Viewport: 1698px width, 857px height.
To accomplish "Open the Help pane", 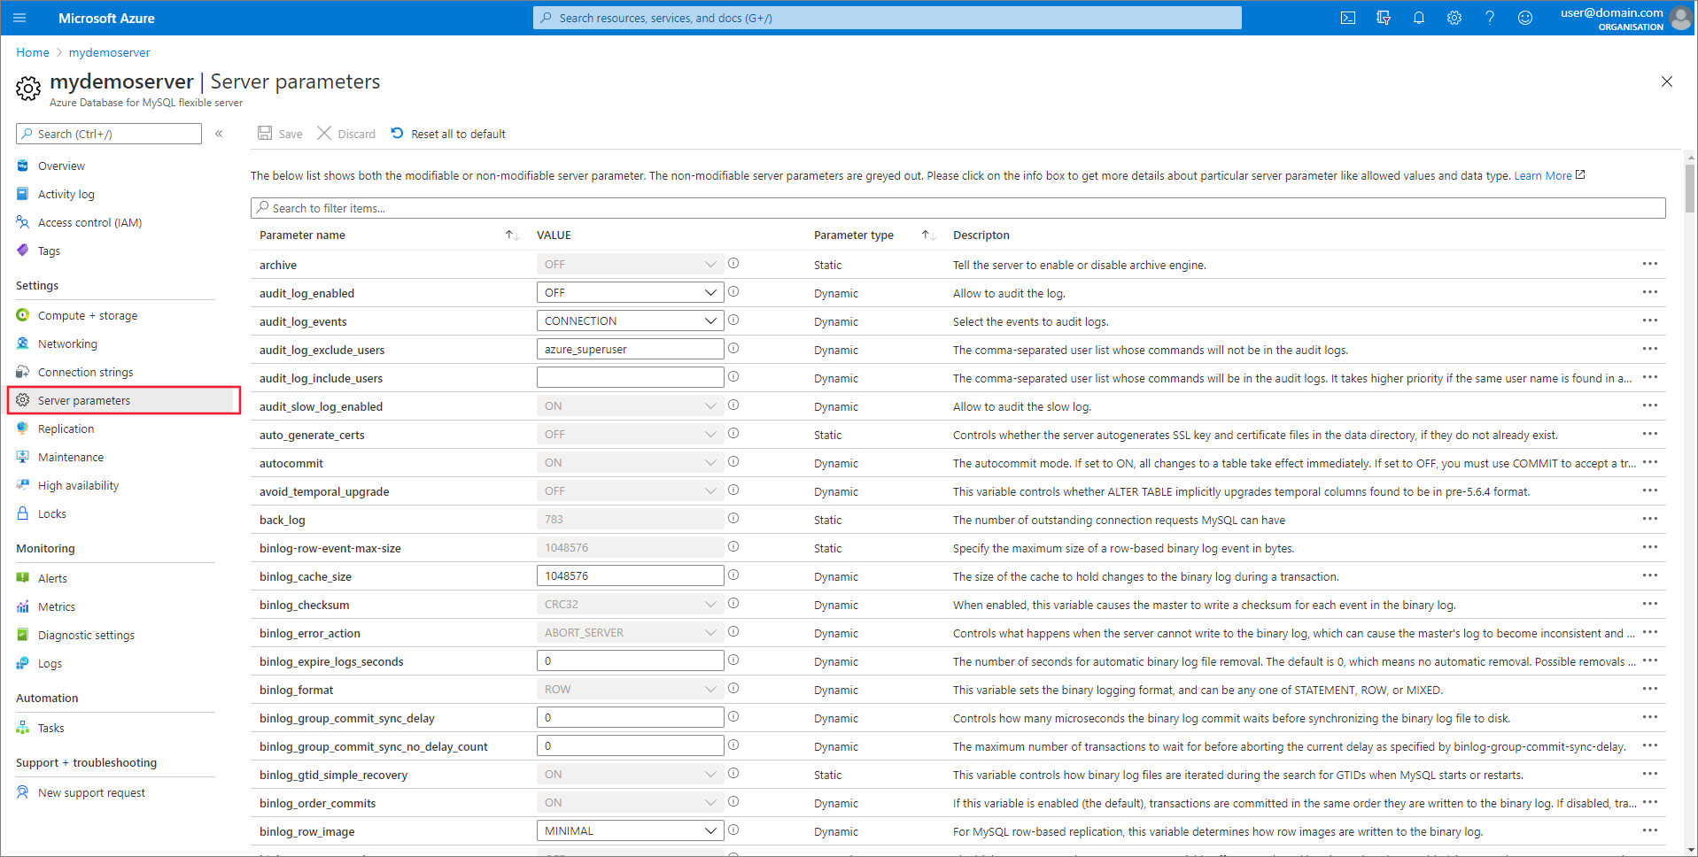I will pyautogui.click(x=1489, y=18).
